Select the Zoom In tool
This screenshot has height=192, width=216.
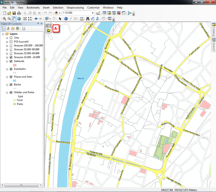coord(4,19)
